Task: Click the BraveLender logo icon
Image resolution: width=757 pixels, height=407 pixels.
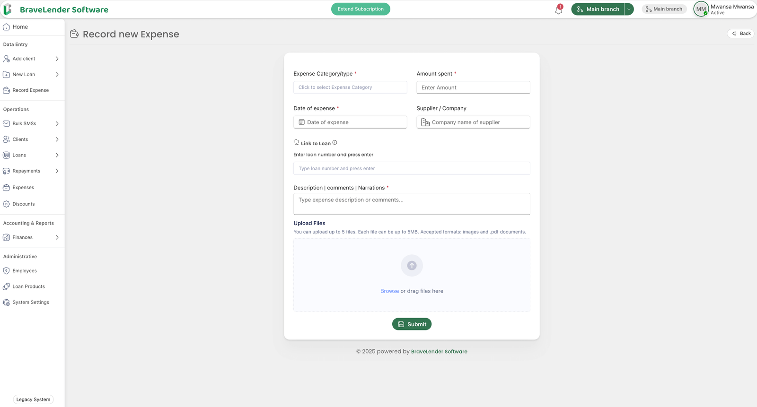Action: click(x=8, y=9)
